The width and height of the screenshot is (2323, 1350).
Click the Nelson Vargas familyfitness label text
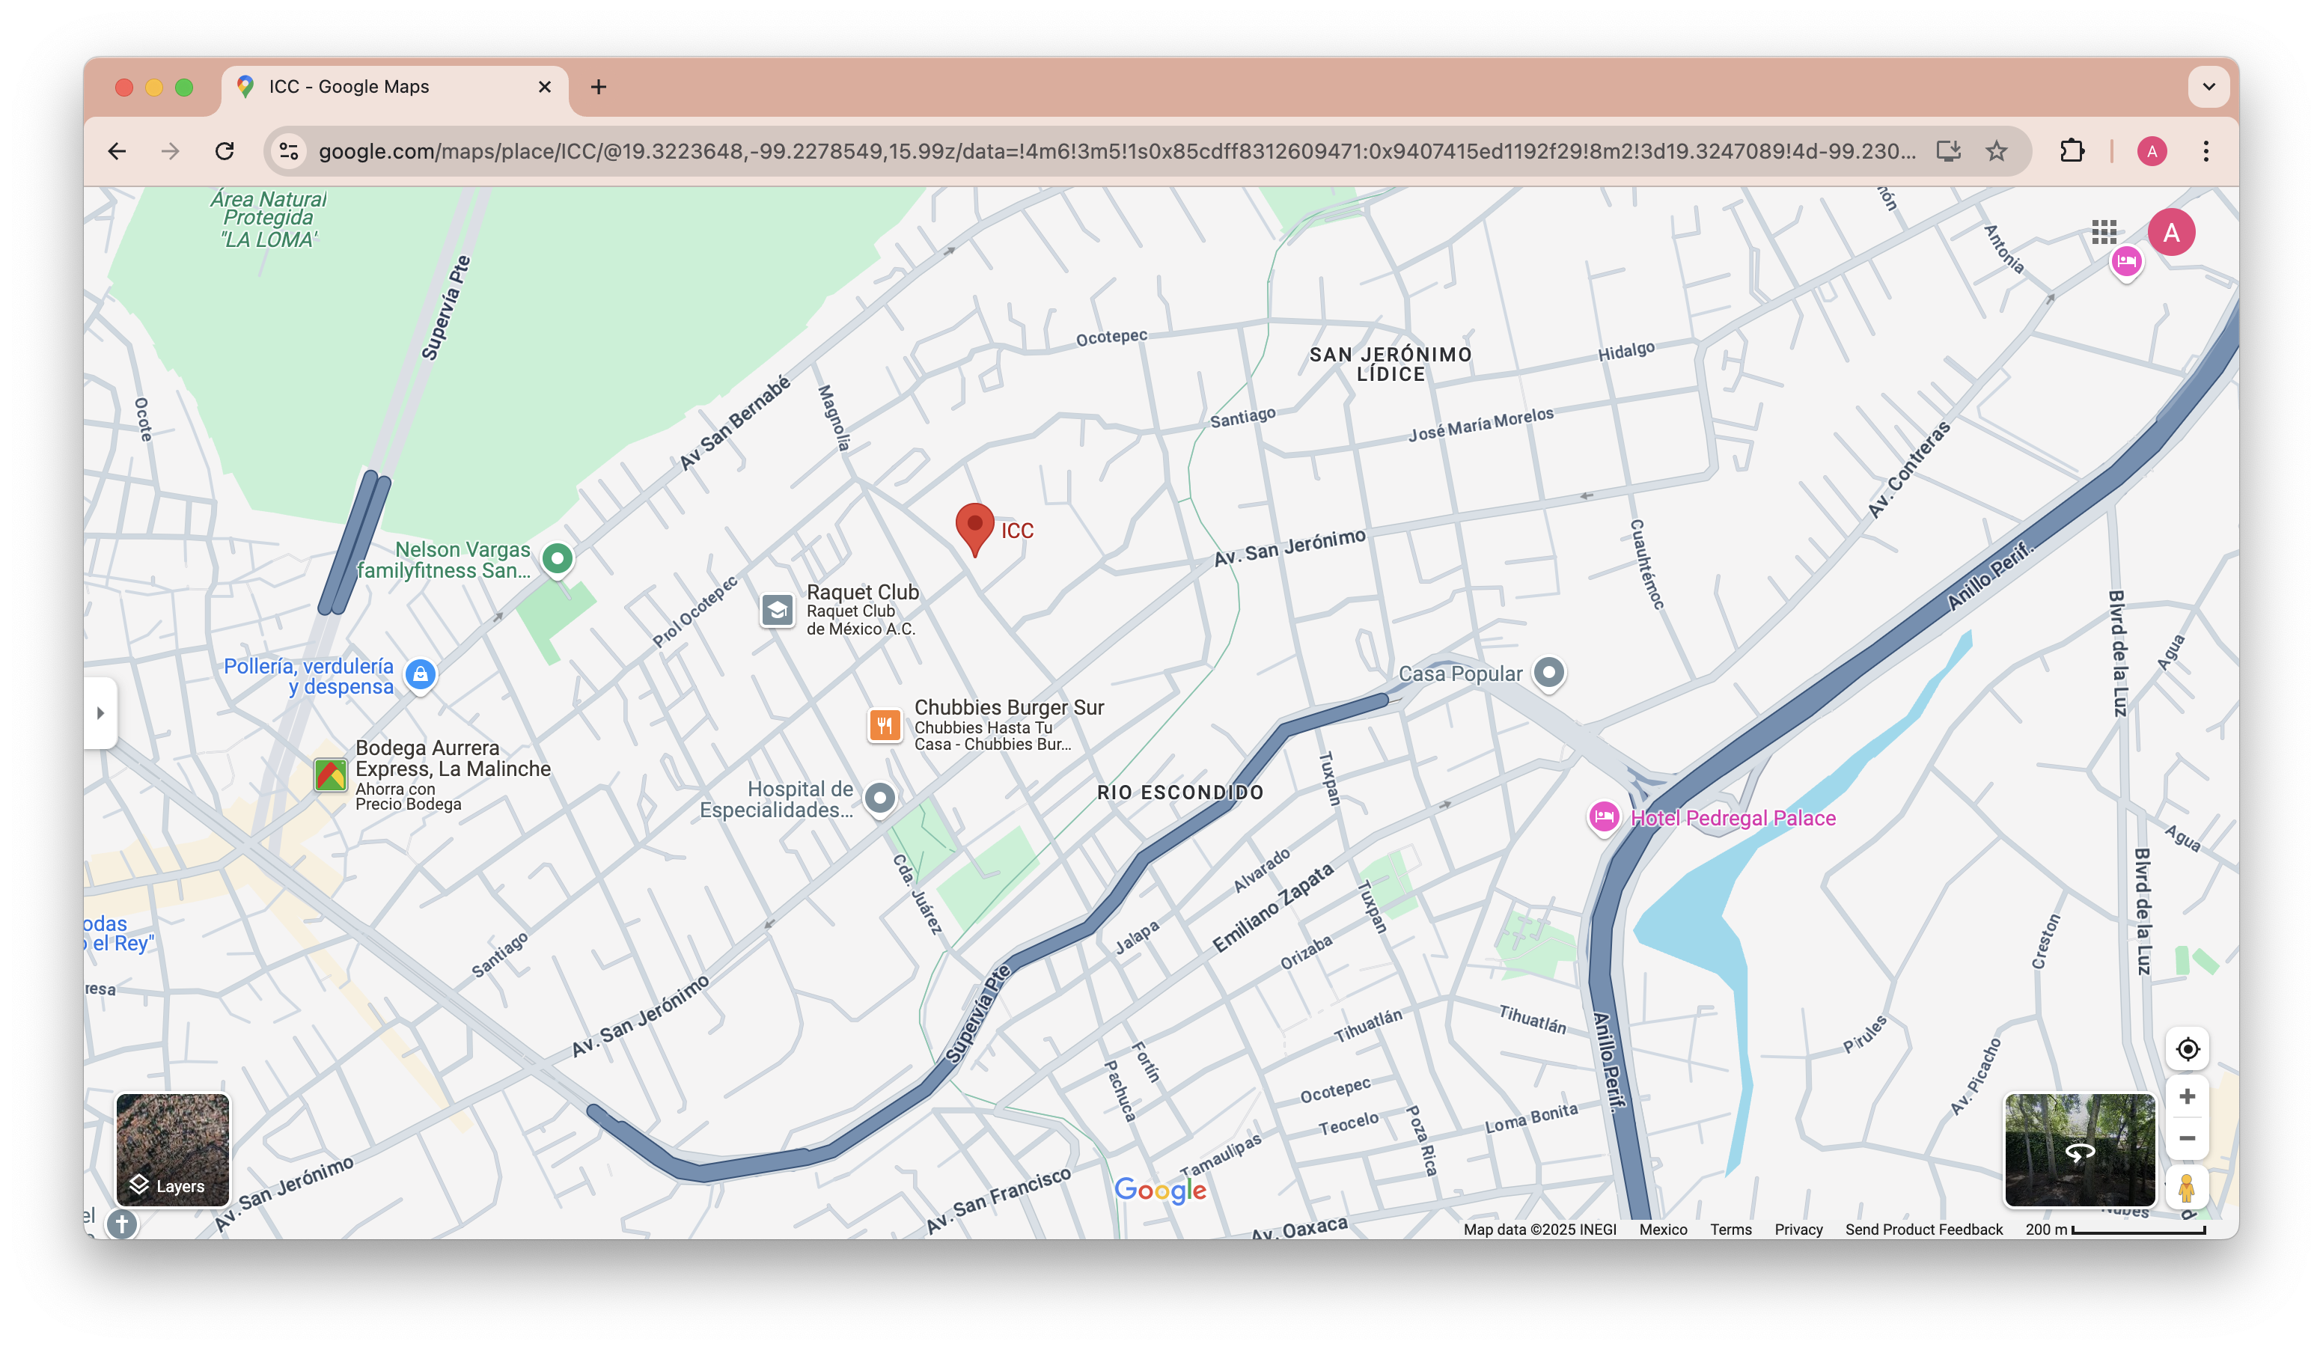(x=445, y=561)
